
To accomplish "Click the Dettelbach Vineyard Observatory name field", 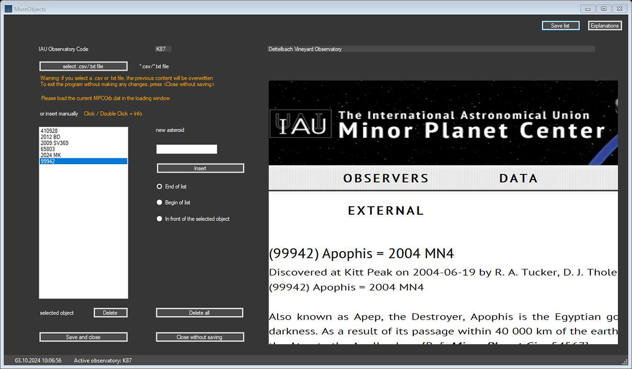I will 431,49.
